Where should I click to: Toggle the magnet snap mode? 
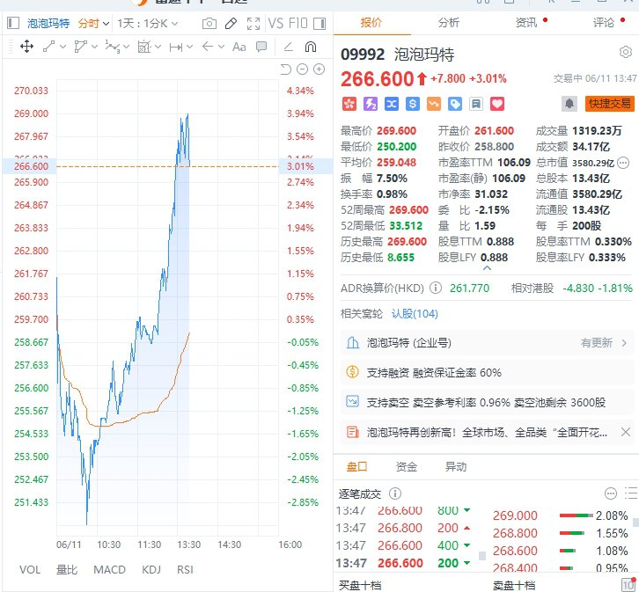click(x=311, y=47)
